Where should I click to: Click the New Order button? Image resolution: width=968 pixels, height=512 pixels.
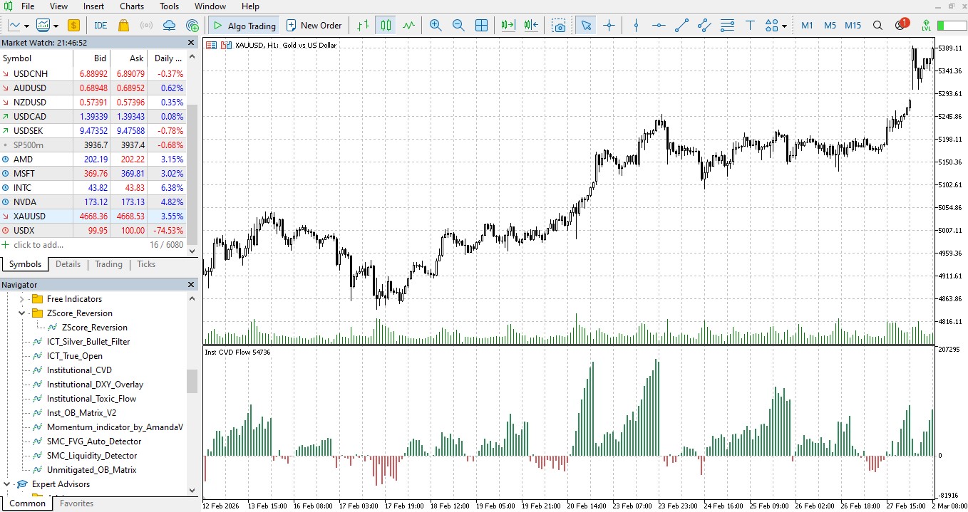pos(314,25)
